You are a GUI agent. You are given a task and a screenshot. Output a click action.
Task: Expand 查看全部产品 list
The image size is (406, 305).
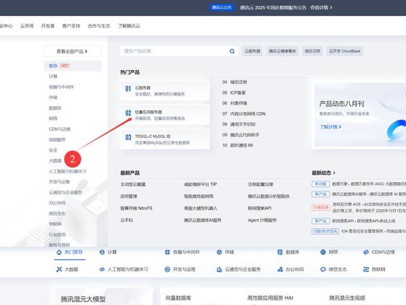click(72, 51)
